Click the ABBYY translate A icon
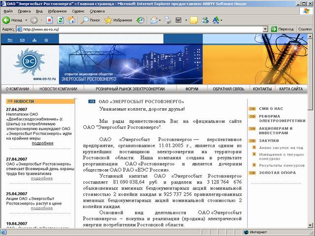This screenshot has height=236, width=315. click(216, 20)
